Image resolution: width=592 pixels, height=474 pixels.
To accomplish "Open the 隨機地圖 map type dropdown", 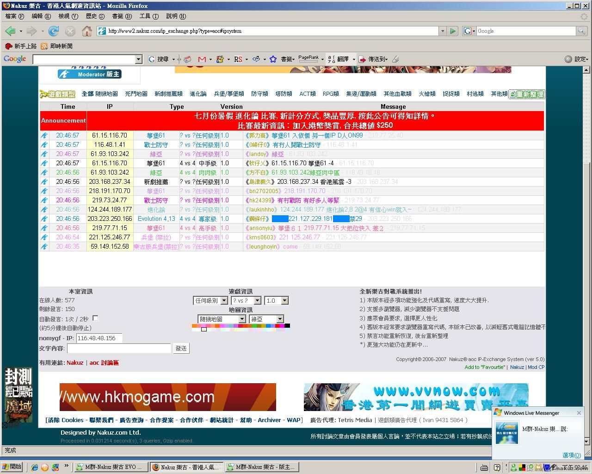I will (222, 319).
